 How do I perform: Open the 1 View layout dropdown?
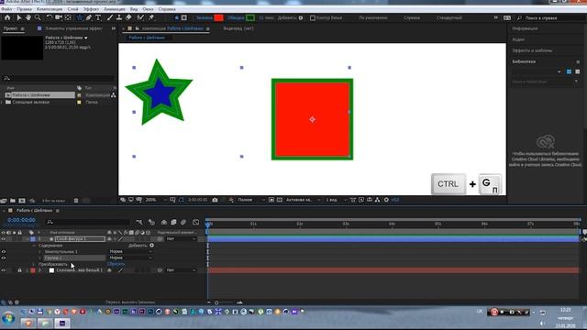(x=336, y=200)
